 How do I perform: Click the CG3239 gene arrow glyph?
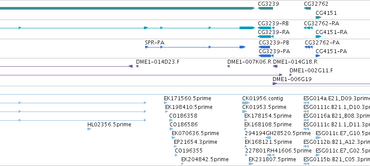click(x=265, y=8)
